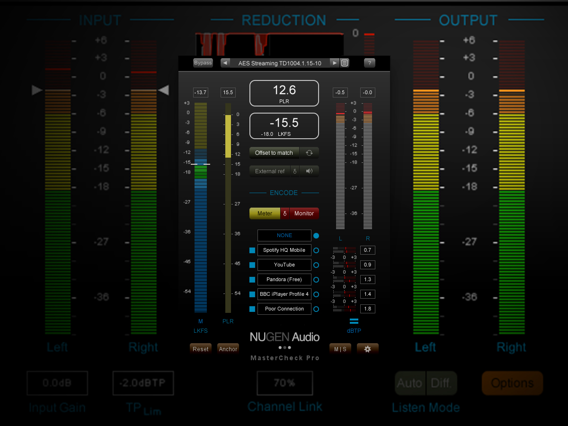Screen dimensions: 568x426
Task: Enable the Spotify HQ Mobile checkbox
Action: pos(252,250)
